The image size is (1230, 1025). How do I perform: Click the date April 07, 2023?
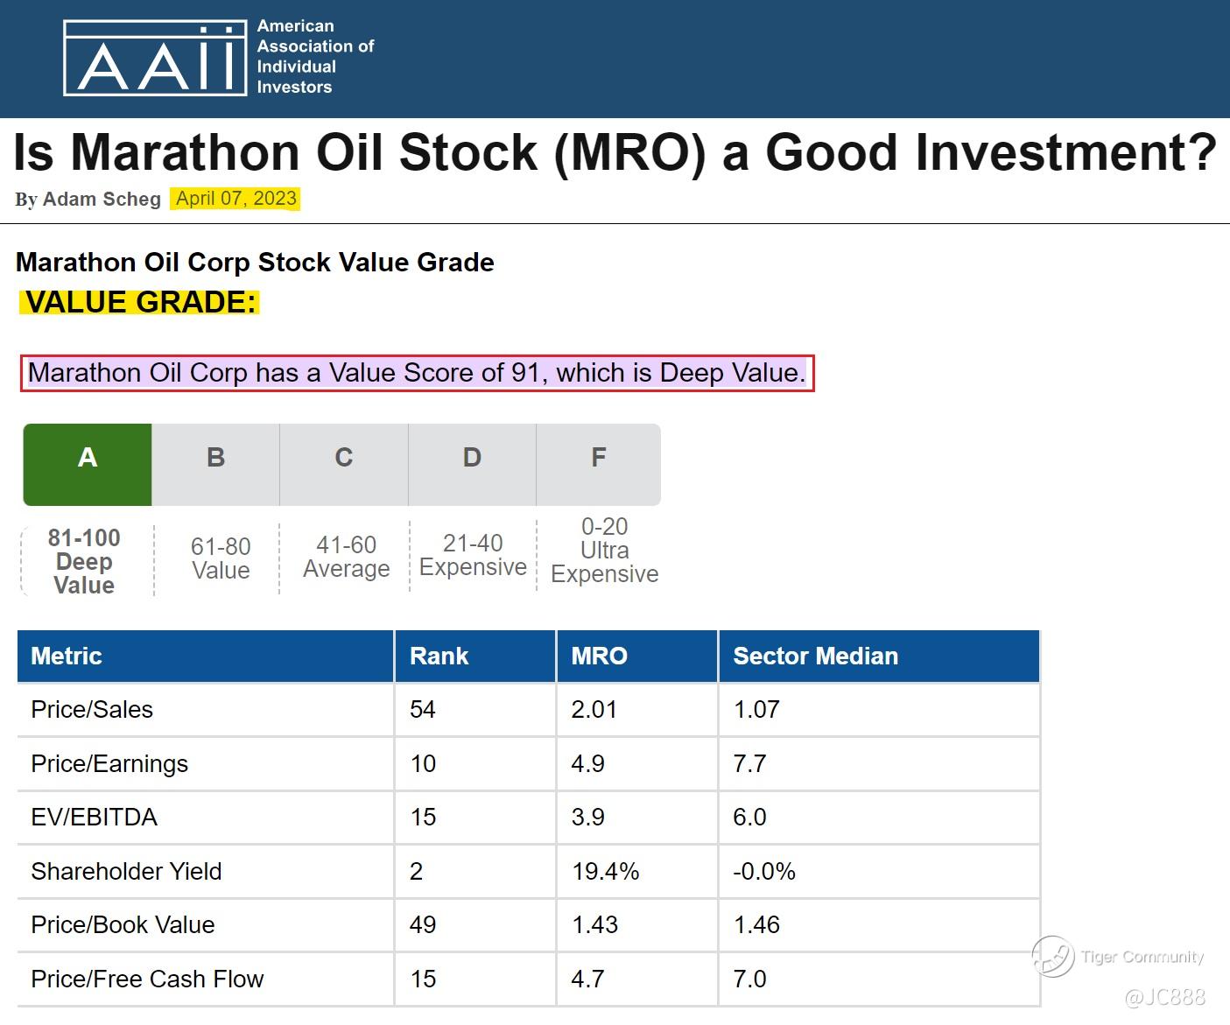[x=236, y=199]
